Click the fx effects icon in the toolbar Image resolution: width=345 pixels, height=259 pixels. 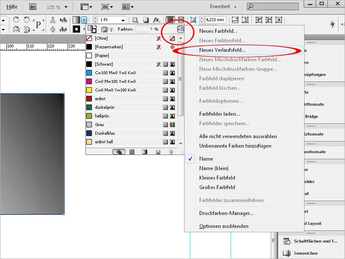[x=156, y=19]
